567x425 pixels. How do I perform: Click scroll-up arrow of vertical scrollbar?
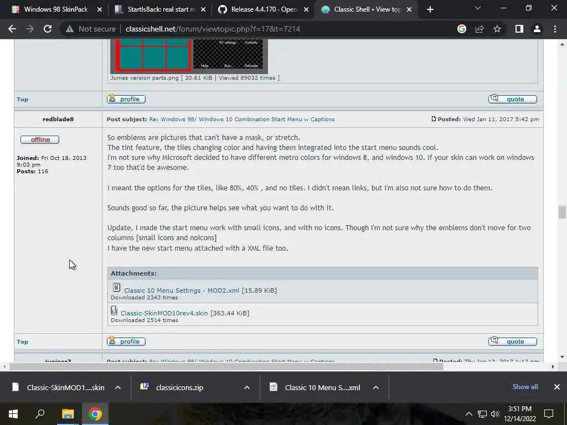click(562, 44)
